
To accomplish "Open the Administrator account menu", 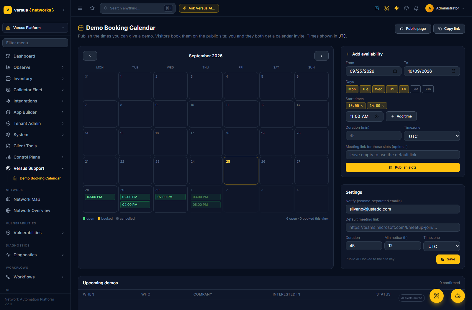I will 445,8.
